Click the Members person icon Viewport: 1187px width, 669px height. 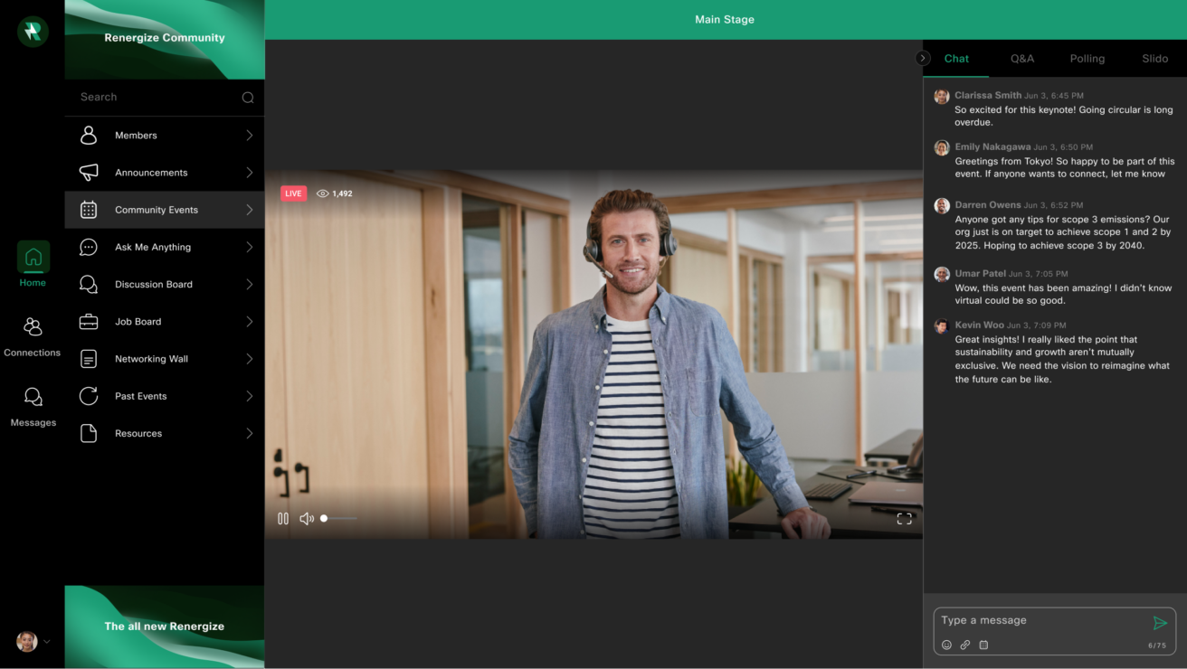pyautogui.click(x=89, y=136)
